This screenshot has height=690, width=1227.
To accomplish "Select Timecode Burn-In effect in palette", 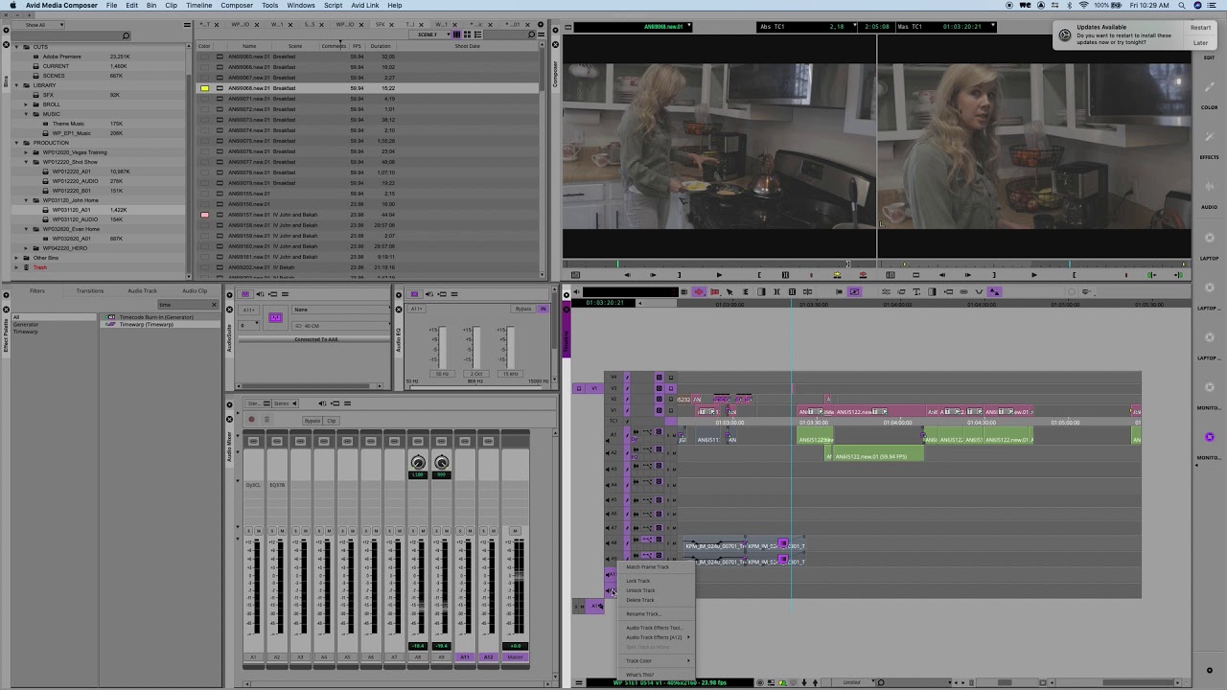I will [155, 317].
